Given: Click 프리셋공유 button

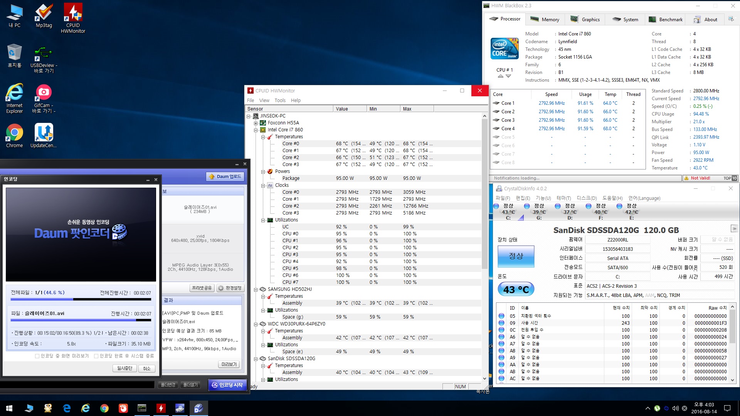Looking at the screenshot, I should click(x=202, y=288).
